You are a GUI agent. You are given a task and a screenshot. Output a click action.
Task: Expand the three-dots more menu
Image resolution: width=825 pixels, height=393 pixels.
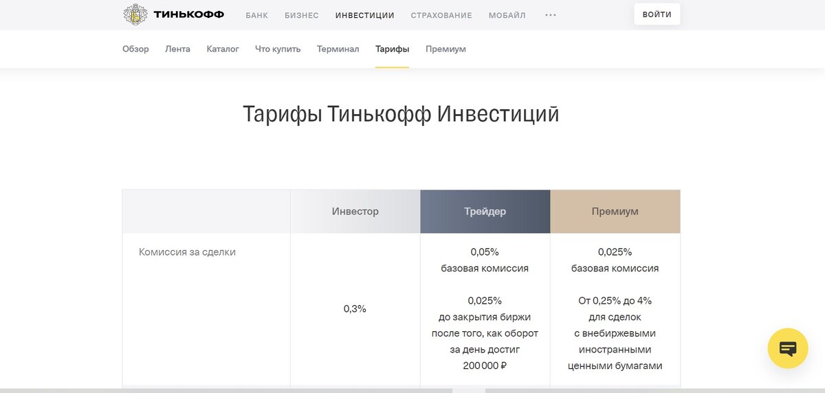(x=551, y=15)
